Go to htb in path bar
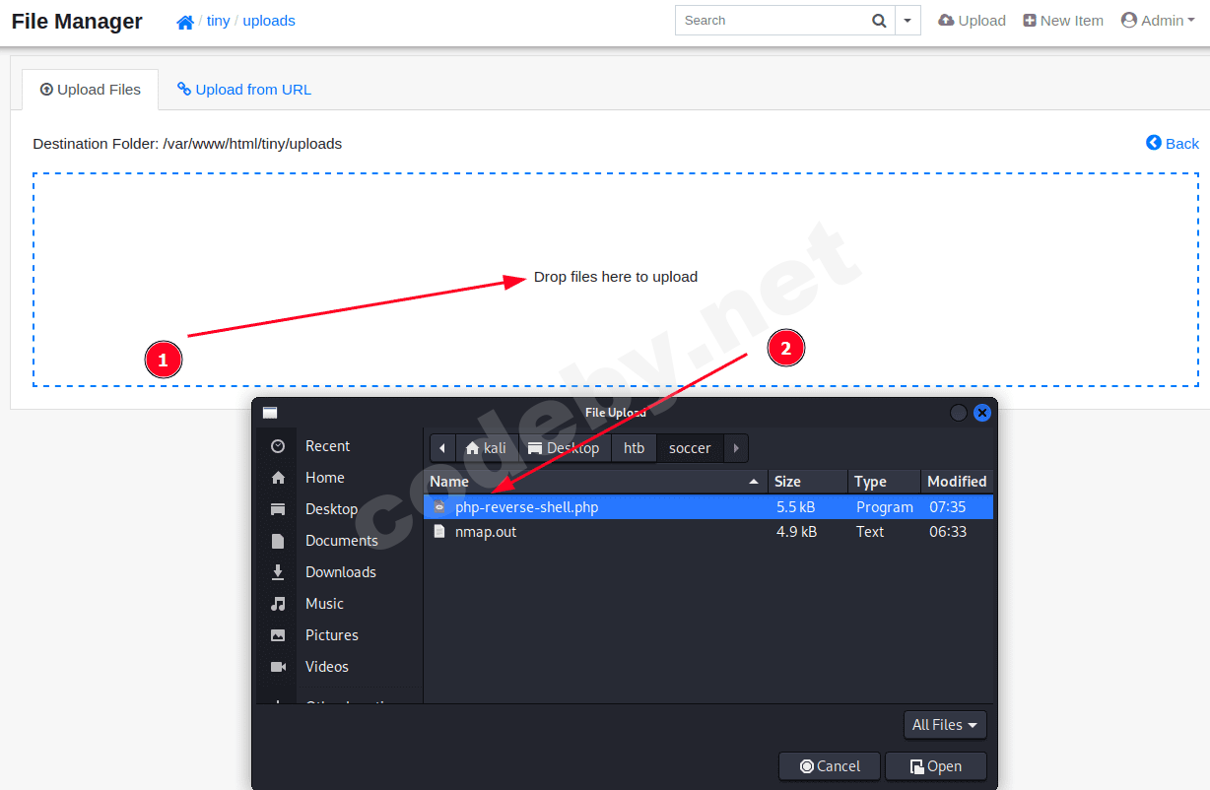Screen dimensions: 1210x790 tap(635, 448)
